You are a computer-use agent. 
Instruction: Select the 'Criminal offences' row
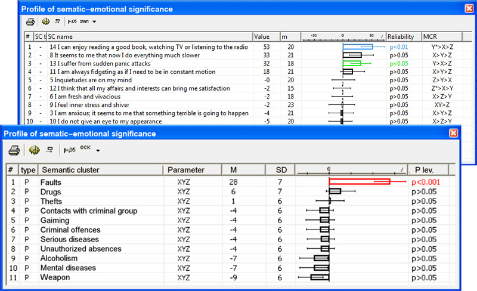[x=231, y=230]
